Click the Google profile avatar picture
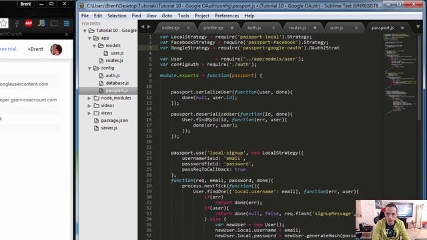 56,49
